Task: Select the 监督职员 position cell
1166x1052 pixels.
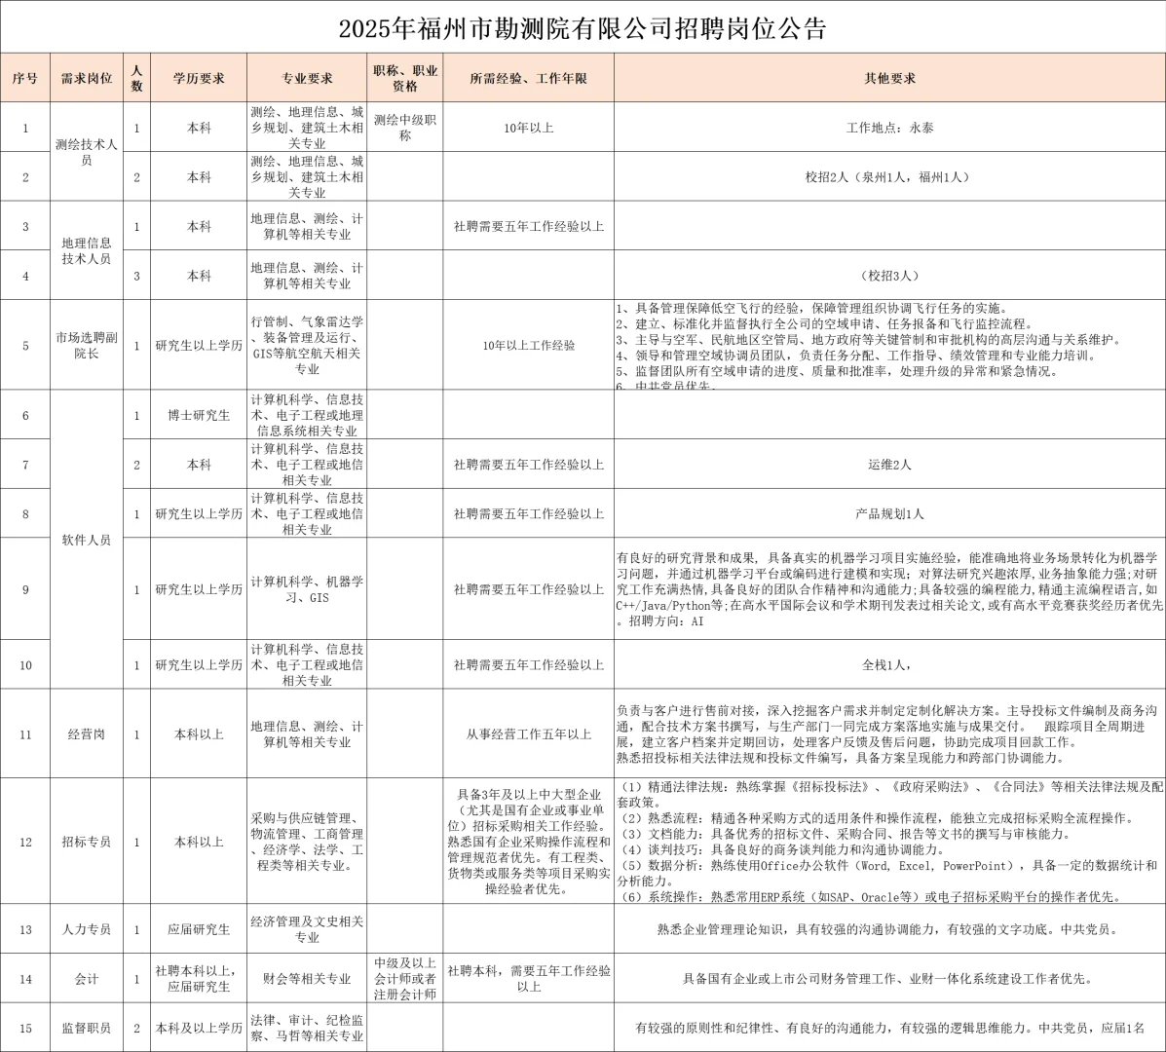Action: (87, 1028)
